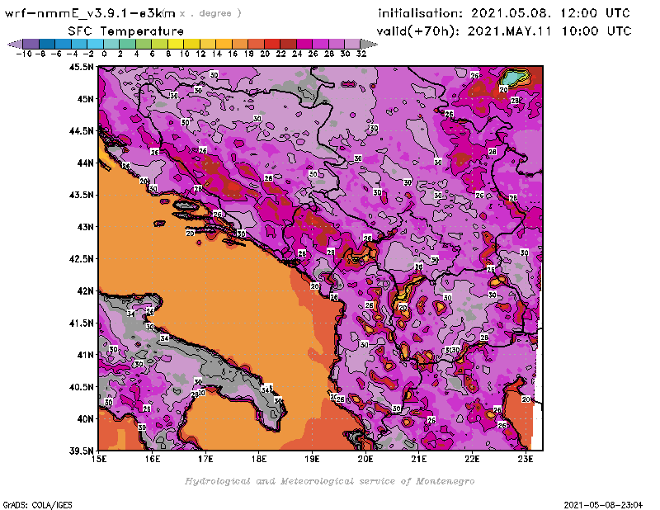Click the '21E' longitude label

pyautogui.click(x=418, y=459)
